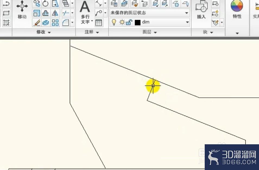Open the Block Editor icon
Image resolution: width=259 pixels, height=170 pixels.
click(216, 13)
